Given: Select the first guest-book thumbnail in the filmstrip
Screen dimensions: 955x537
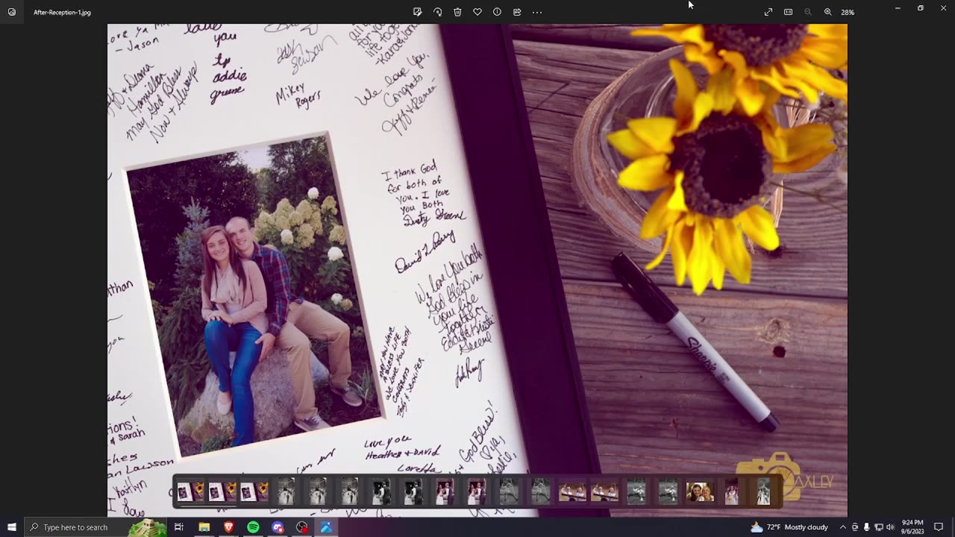Looking at the screenshot, I should click(x=190, y=492).
